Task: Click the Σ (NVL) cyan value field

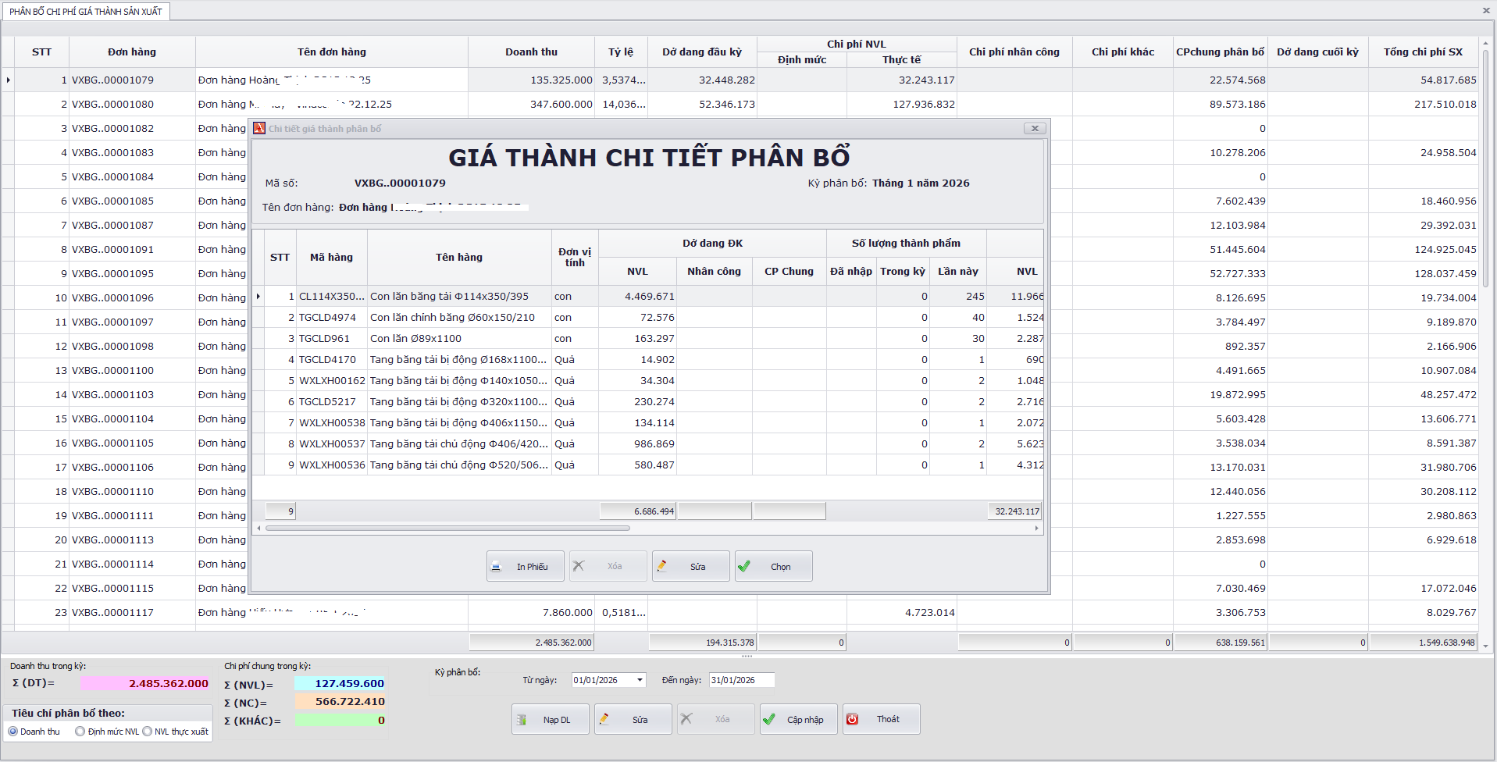Action: tap(340, 683)
